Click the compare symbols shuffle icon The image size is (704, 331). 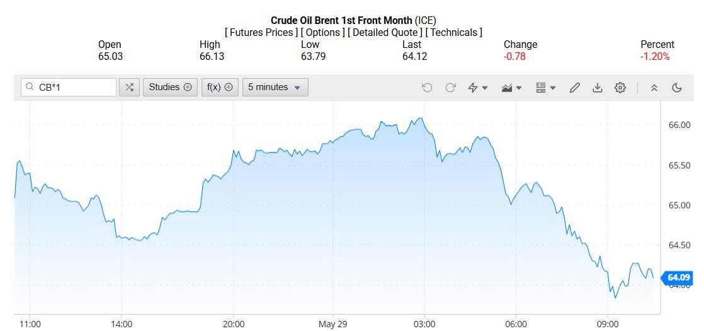coord(129,88)
